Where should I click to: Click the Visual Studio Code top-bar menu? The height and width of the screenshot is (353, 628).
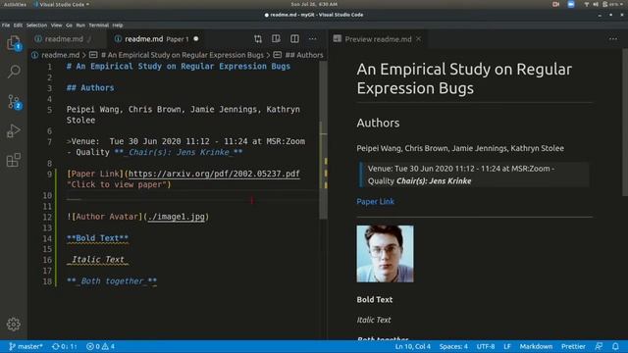tap(61, 4)
